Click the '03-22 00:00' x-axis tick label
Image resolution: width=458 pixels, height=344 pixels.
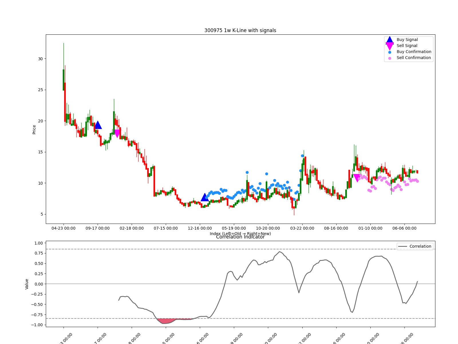coord(302,228)
